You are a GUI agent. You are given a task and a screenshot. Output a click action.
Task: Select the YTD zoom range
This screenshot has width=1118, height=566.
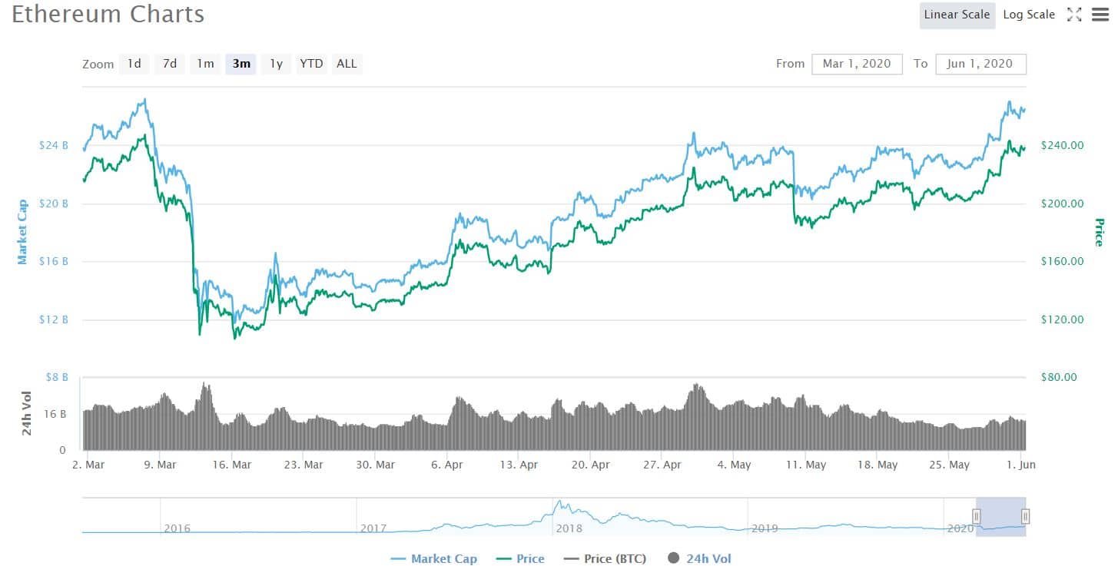click(x=311, y=64)
